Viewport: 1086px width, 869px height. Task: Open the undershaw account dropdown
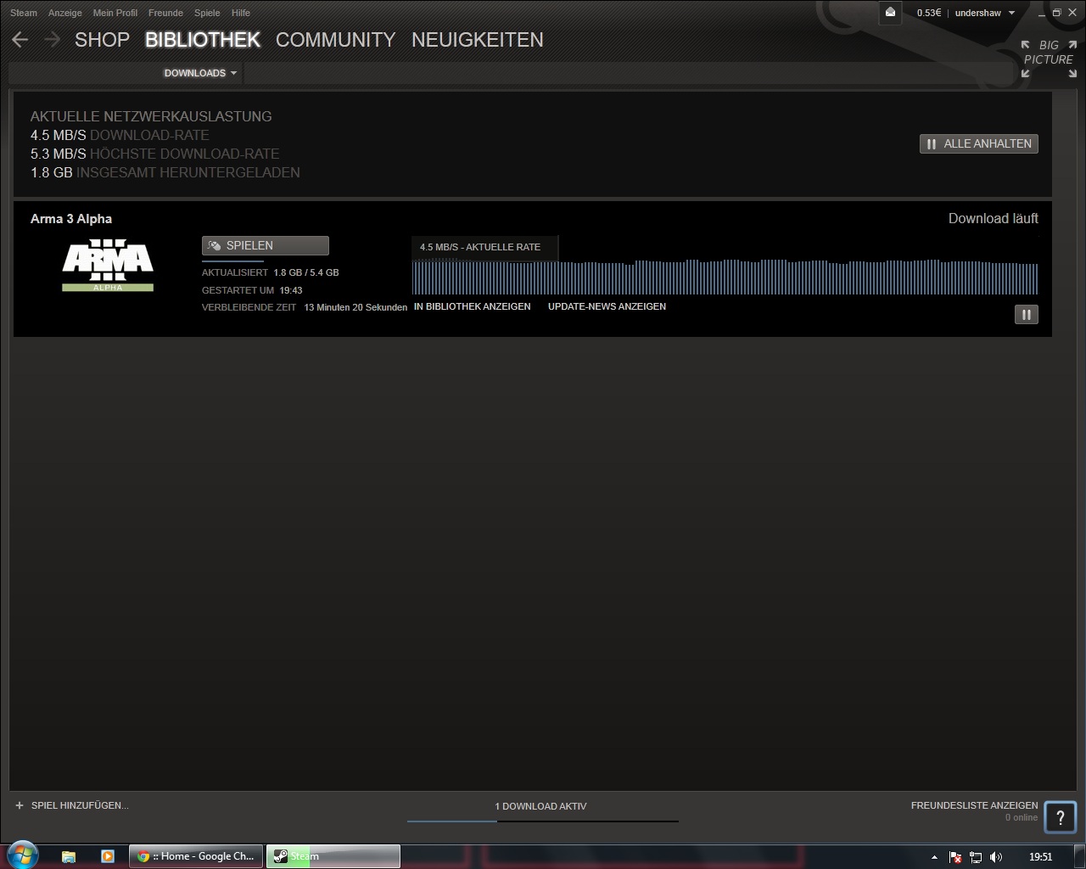tap(984, 13)
